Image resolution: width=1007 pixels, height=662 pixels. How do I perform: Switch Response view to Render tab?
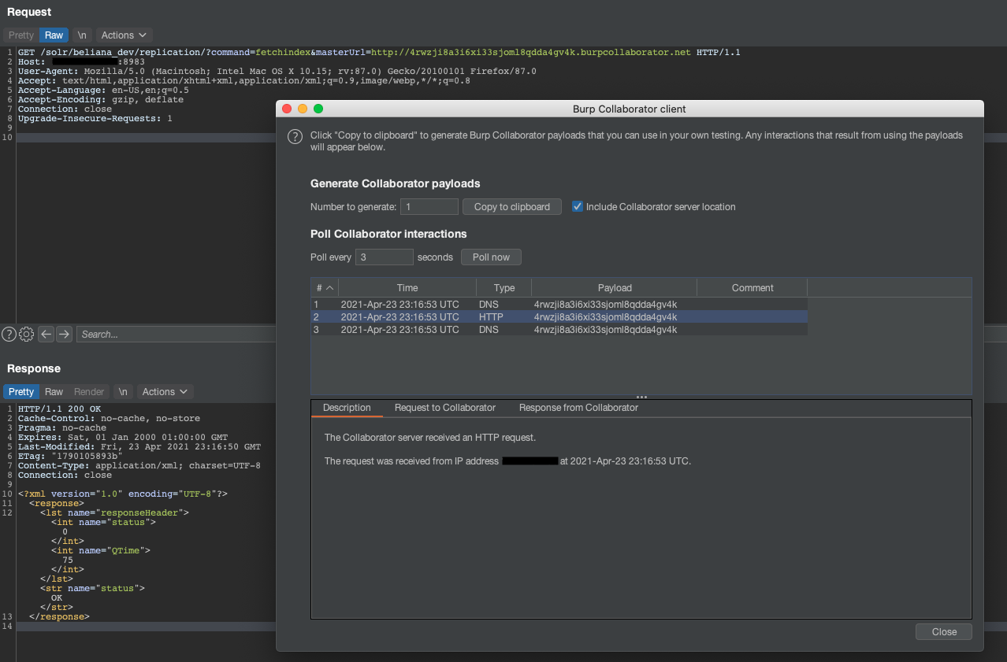coord(89,391)
